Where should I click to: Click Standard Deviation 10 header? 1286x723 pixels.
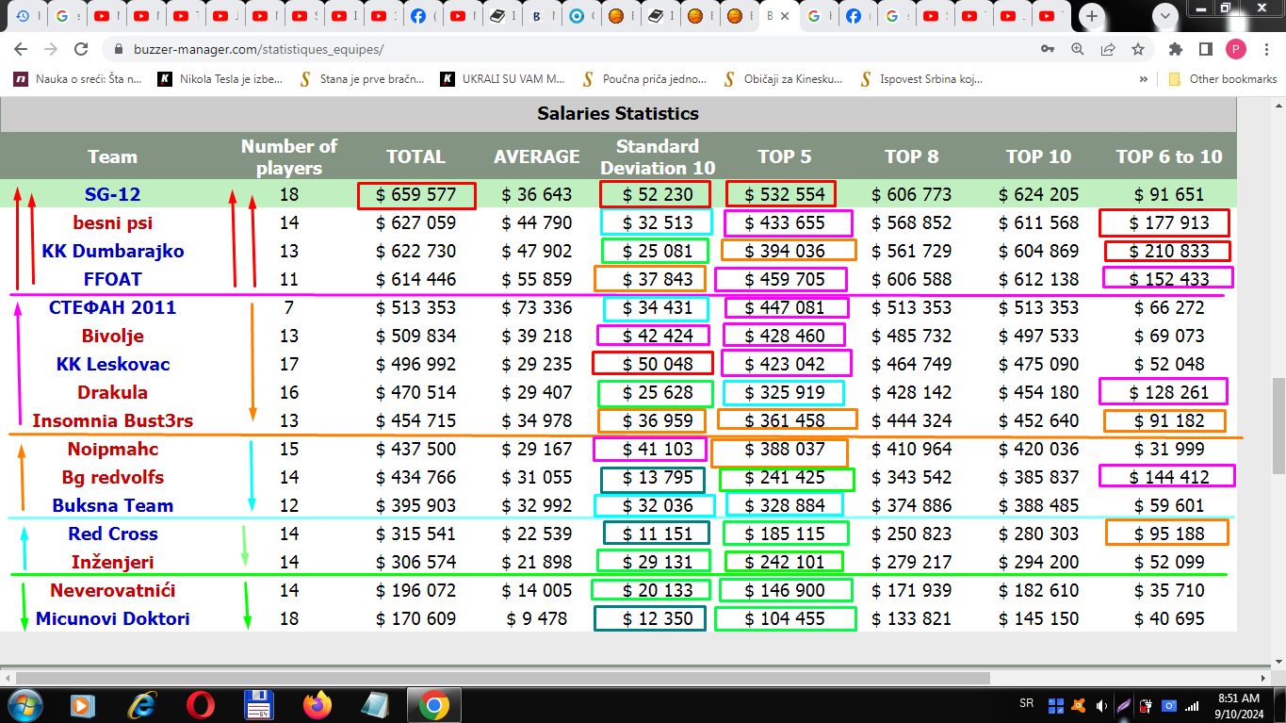tap(658, 156)
